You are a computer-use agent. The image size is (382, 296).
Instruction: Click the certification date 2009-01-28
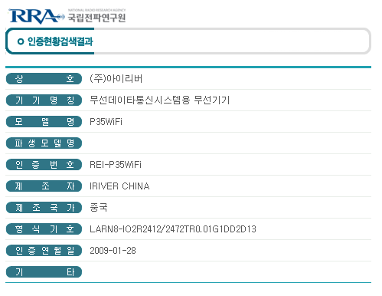113,251
